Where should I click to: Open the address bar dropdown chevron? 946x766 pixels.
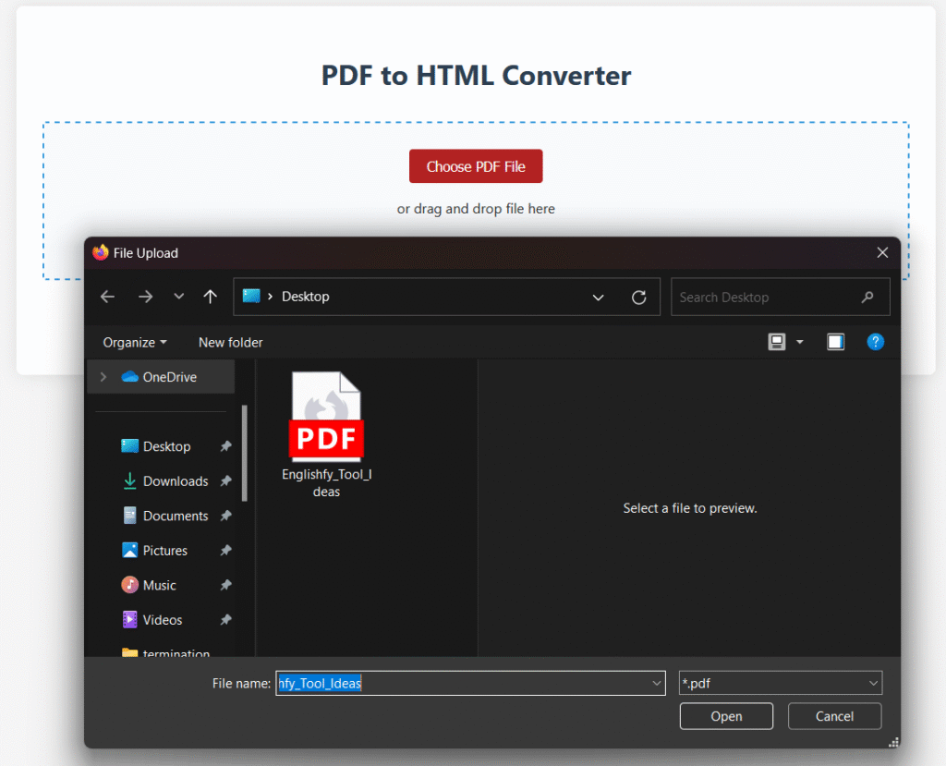(598, 297)
